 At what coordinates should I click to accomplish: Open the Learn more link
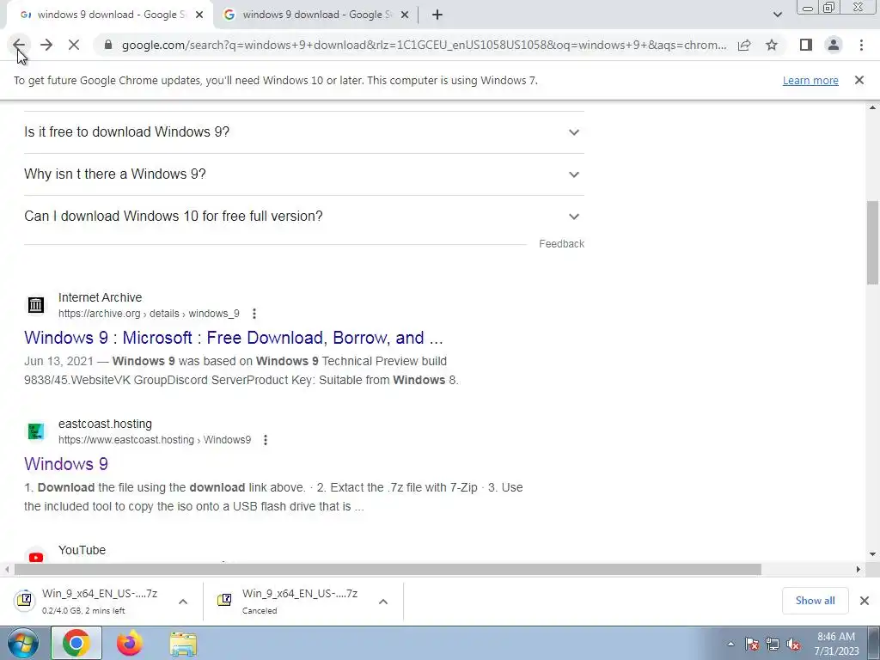pos(810,80)
